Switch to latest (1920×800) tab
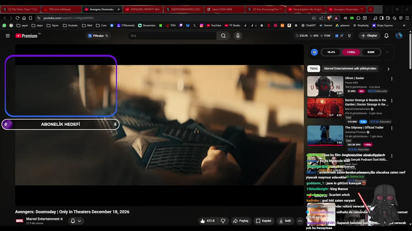Image resolution: width=412 pixels, height=231 pixels. pos(224,9)
